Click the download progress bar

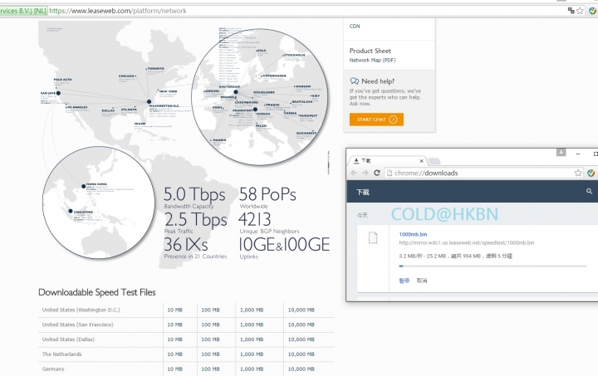(x=493, y=266)
